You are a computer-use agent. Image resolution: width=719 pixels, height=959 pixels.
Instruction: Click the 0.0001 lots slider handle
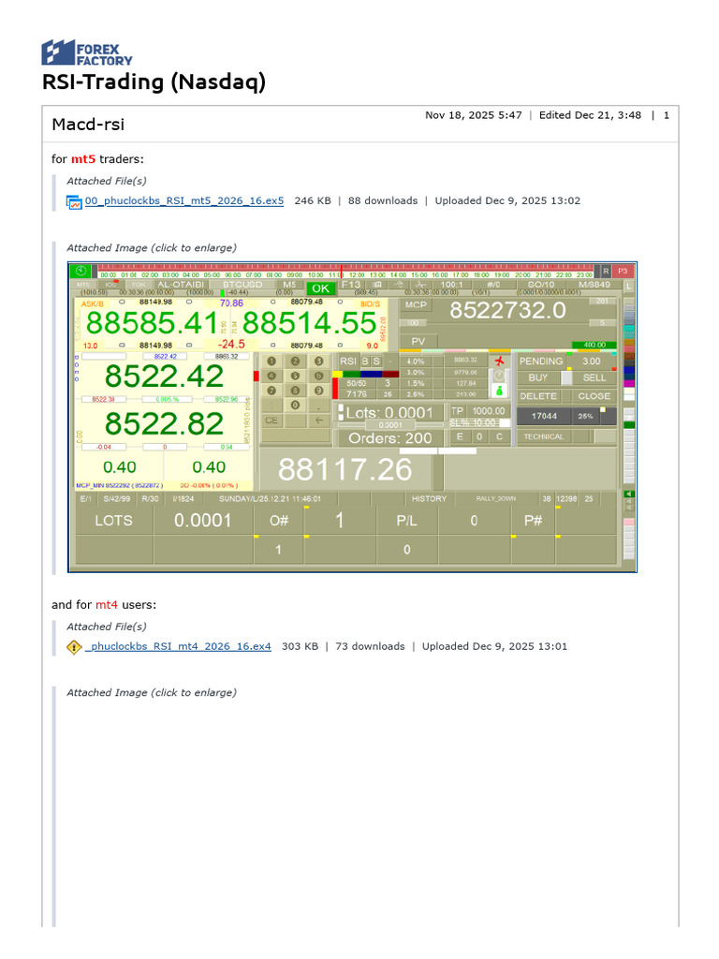(390, 425)
